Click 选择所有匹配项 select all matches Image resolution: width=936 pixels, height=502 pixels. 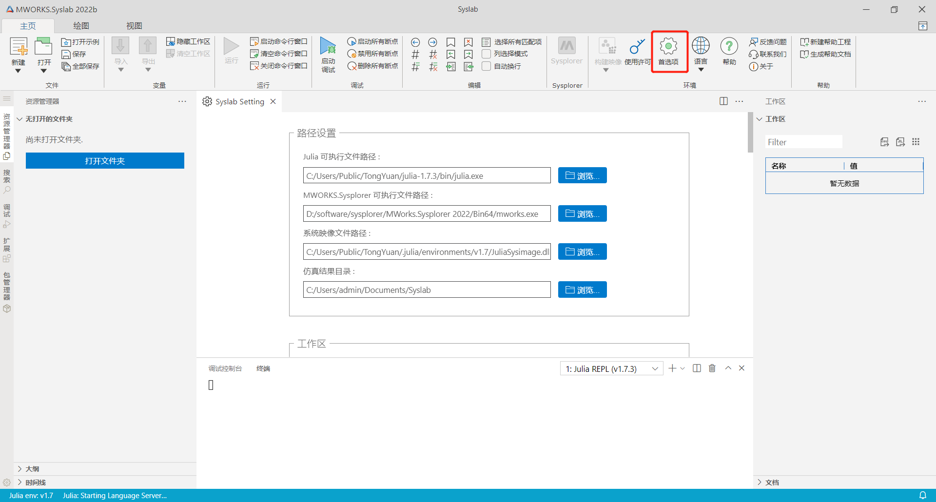coord(512,42)
